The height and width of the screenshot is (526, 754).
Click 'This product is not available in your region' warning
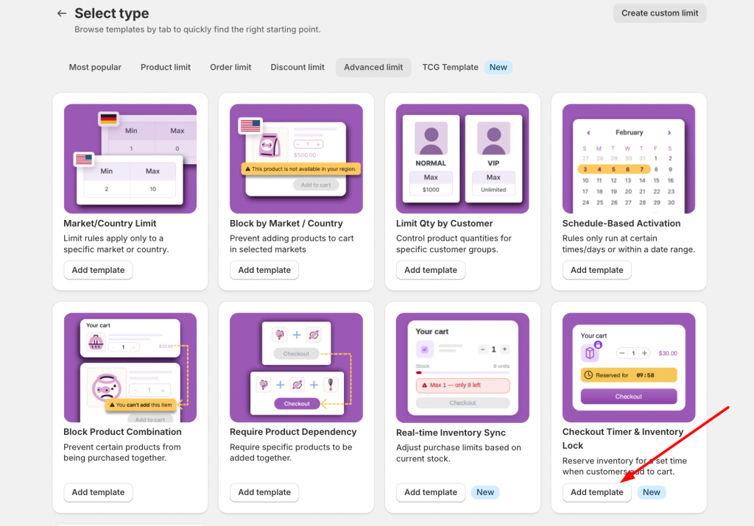click(300, 169)
